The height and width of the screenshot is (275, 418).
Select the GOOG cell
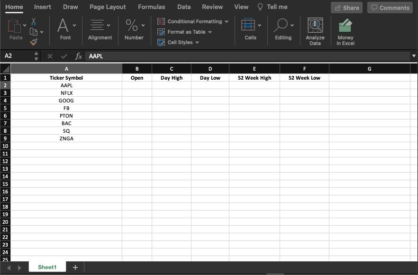tap(66, 101)
